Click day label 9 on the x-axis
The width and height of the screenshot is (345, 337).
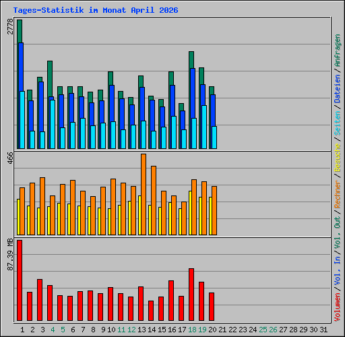(103, 330)
